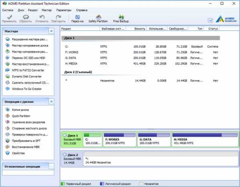Screen dimensions: 240x187
Task: Select the F: WORKS row in list
Action: 140,52
